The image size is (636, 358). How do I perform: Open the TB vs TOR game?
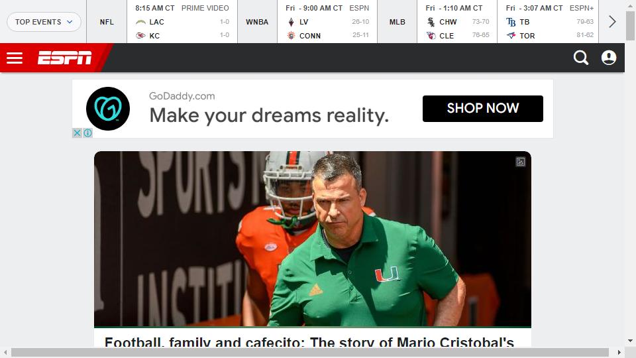point(548,21)
